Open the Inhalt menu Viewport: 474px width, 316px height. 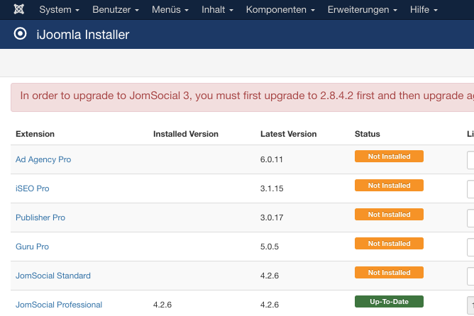(217, 10)
